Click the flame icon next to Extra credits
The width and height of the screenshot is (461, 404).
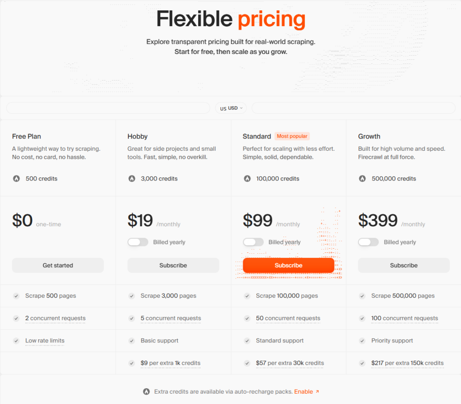tap(146, 391)
